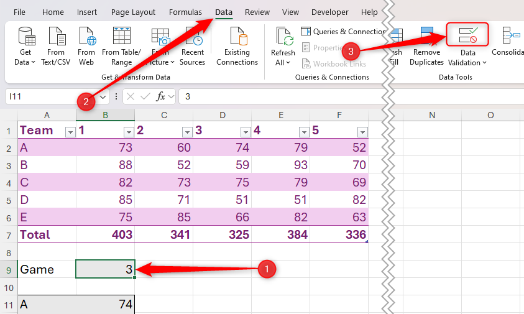The height and width of the screenshot is (314, 524).
Task: Expand the Name Box dropdown arrow
Action: point(103,96)
